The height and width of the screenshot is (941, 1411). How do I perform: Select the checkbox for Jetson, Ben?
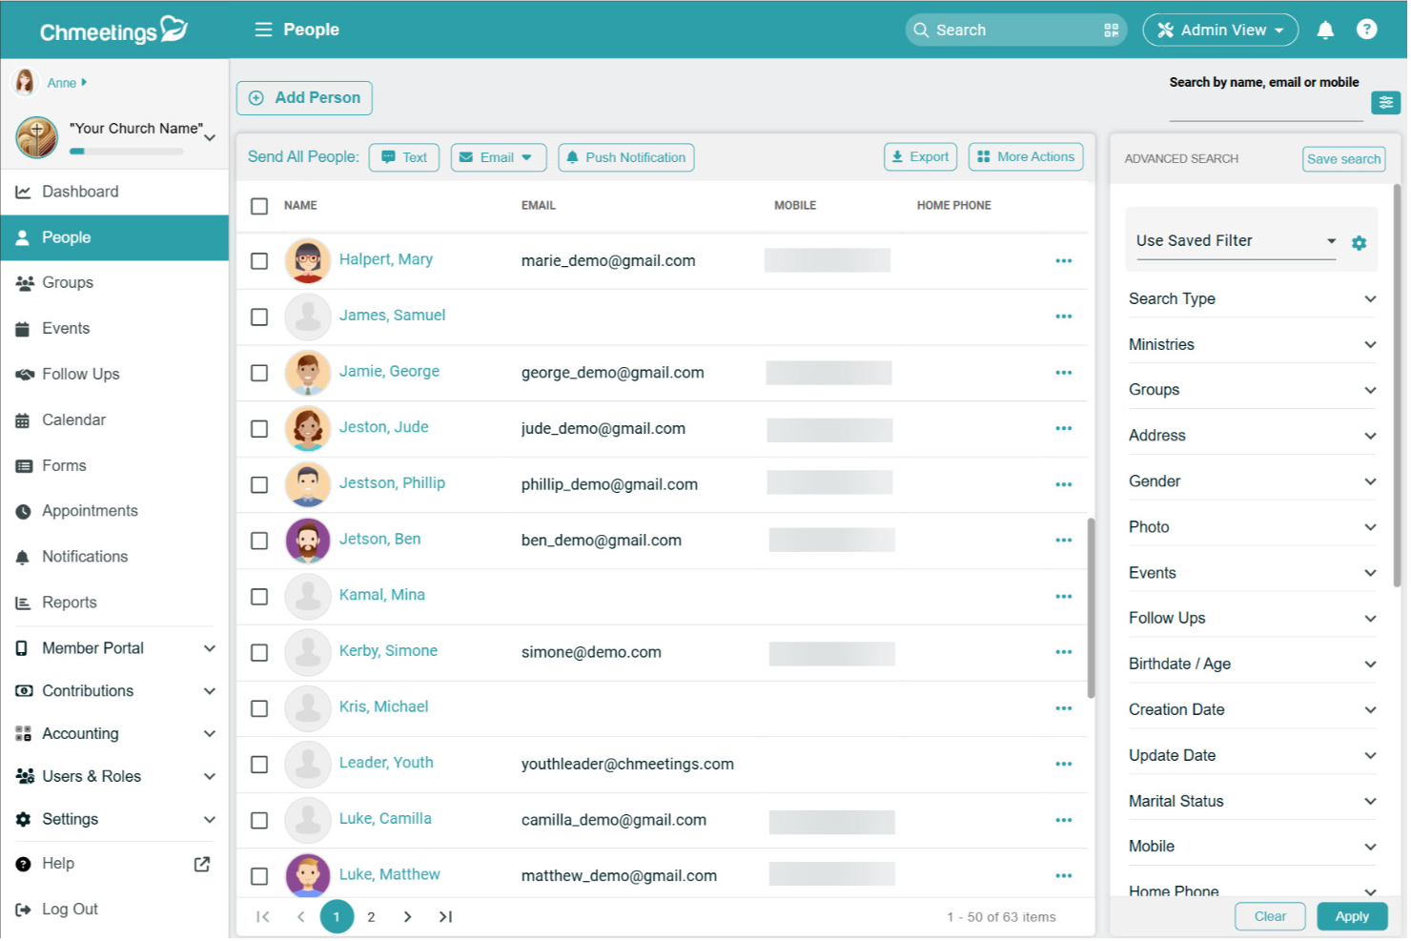tap(258, 540)
